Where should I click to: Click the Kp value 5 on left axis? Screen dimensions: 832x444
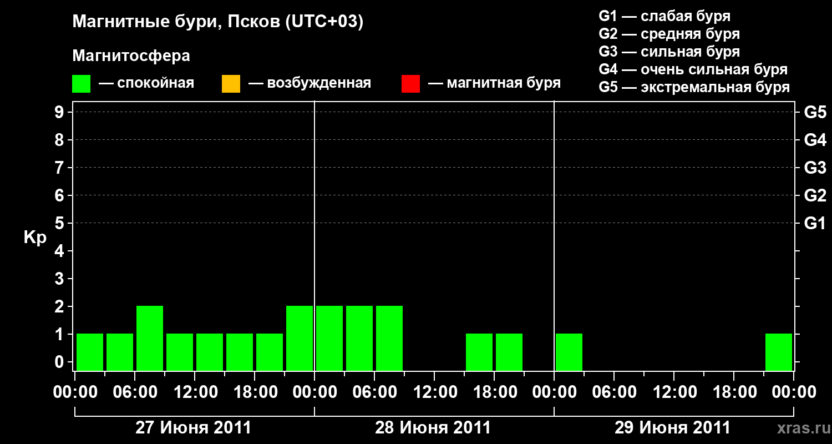pos(60,223)
